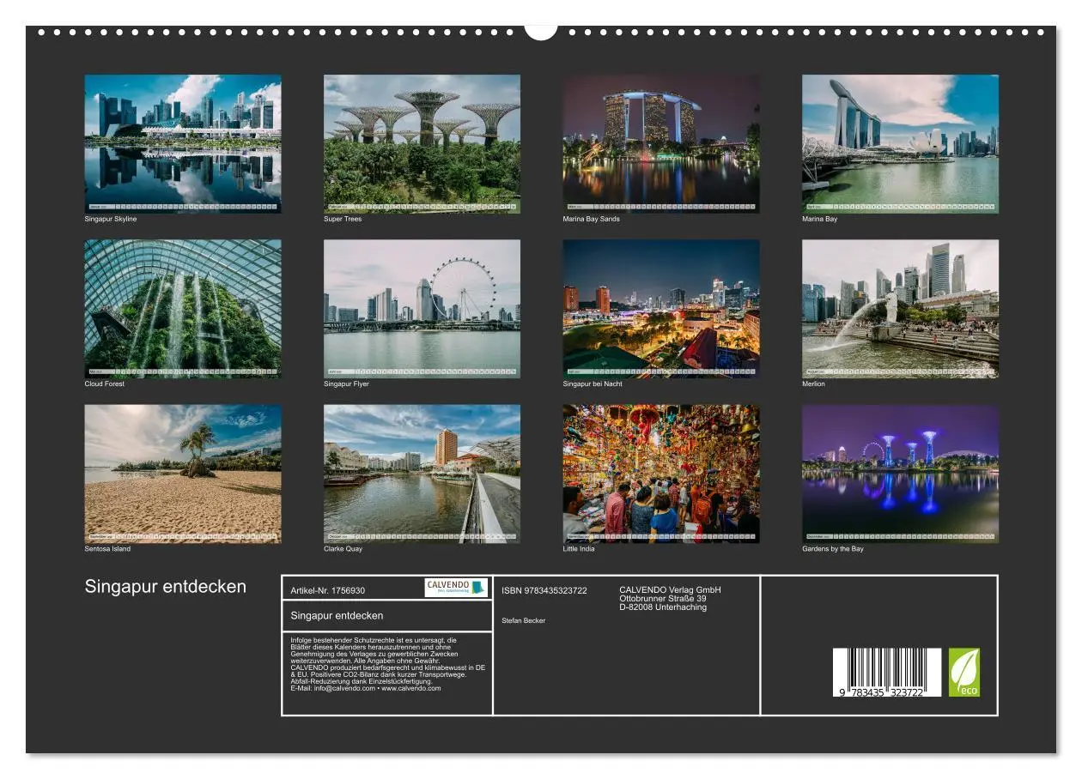Click the info@calvendo.com email line

pyautogui.click(x=366, y=688)
